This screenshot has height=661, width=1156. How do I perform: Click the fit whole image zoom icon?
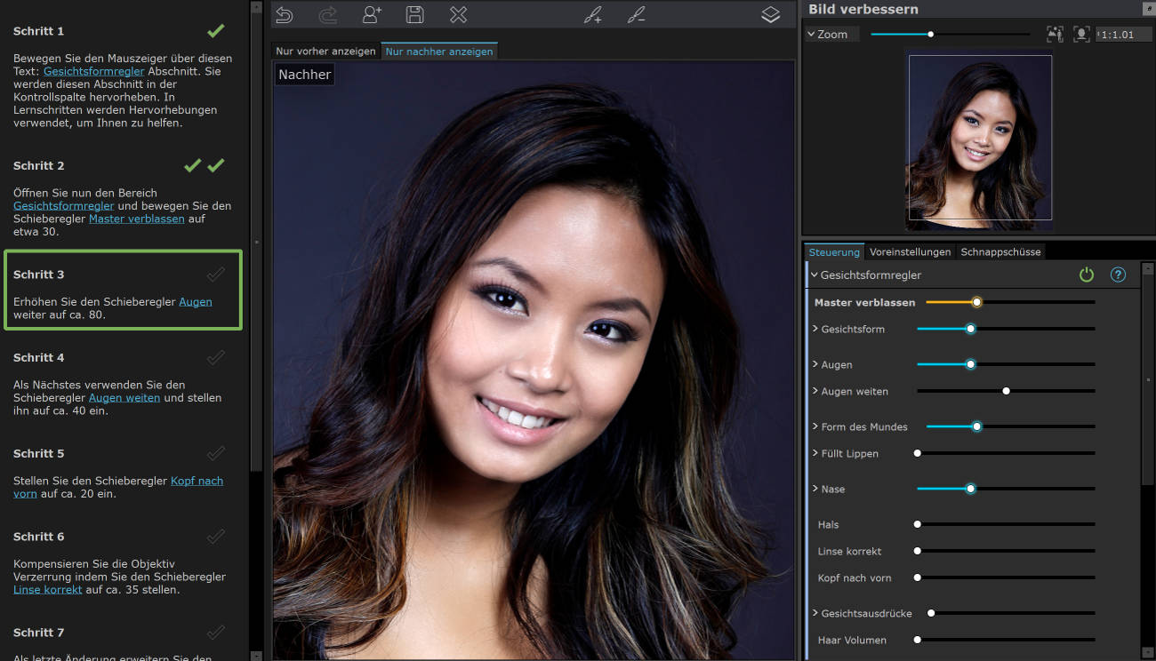tap(1055, 34)
